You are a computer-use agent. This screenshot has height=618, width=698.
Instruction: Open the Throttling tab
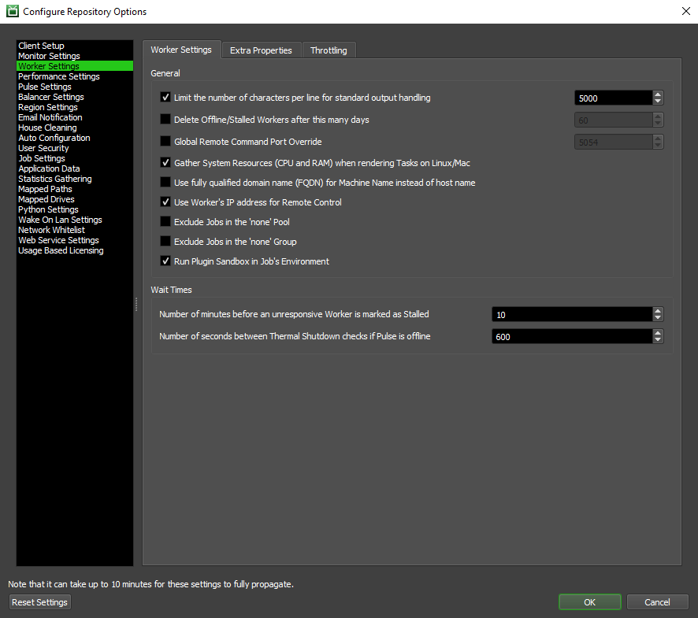pyautogui.click(x=329, y=50)
